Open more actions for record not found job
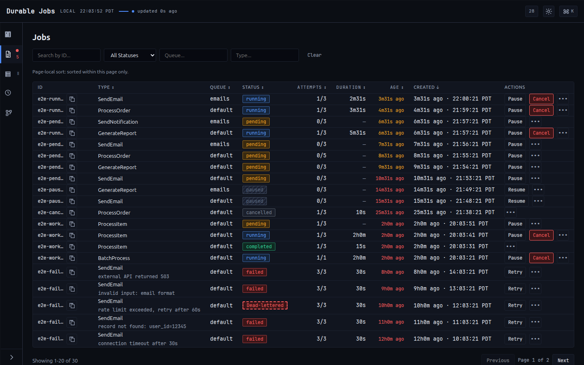Image resolution: width=584 pixels, height=365 pixels. [535, 322]
